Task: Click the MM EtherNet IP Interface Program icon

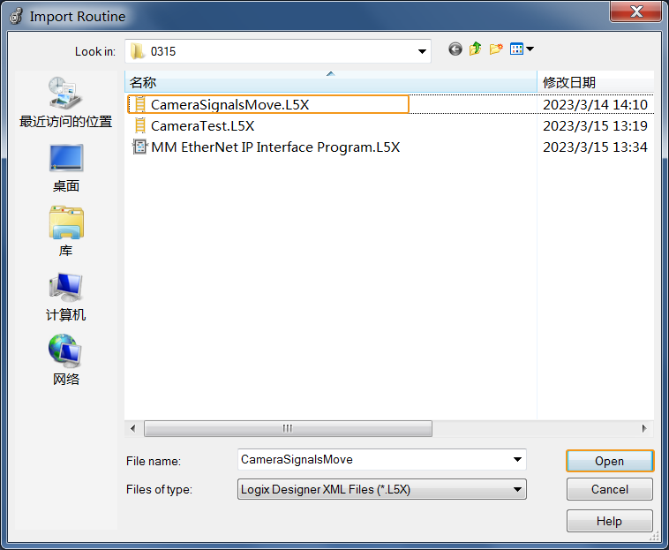Action: point(139,147)
